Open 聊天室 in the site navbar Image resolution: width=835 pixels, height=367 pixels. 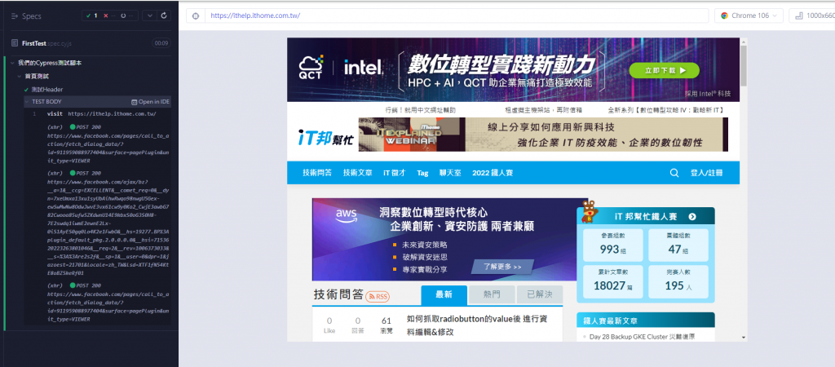click(450, 173)
